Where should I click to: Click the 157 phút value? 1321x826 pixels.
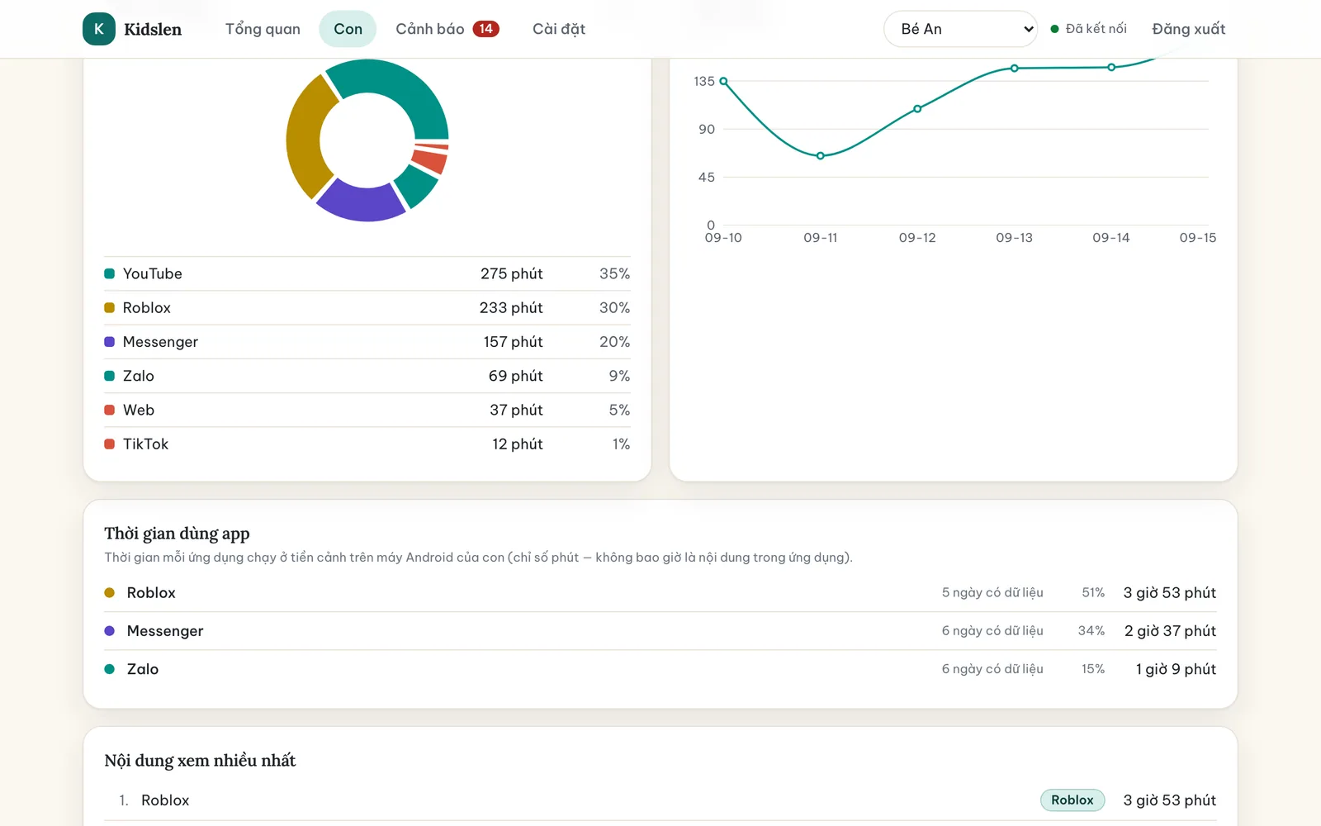pyautogui.click(x=514, y=341)
